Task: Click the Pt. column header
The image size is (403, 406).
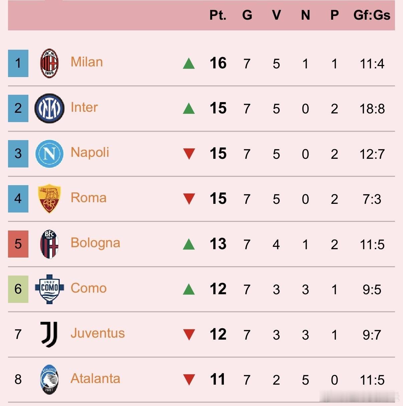Action: click(x=218, y=15)
